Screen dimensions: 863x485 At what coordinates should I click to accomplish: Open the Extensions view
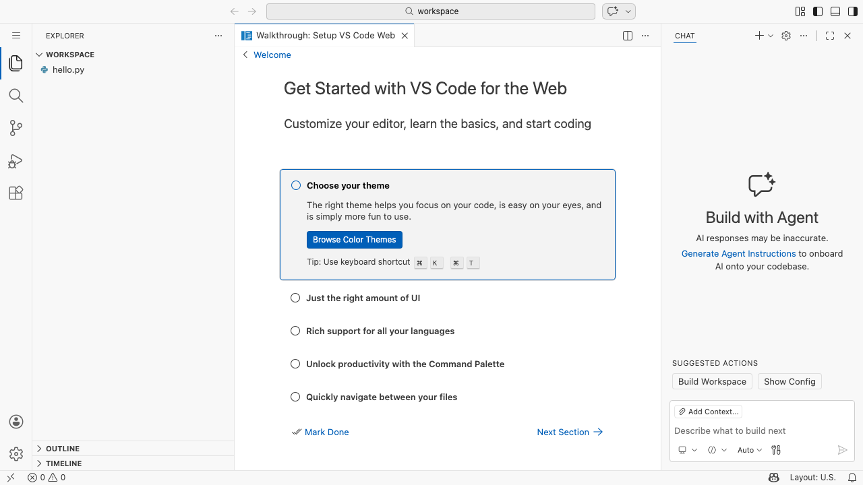16,193
